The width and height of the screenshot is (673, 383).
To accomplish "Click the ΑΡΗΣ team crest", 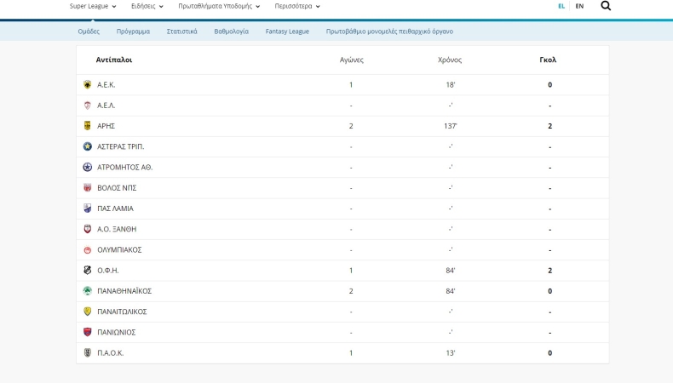I will tap(88, 126).
